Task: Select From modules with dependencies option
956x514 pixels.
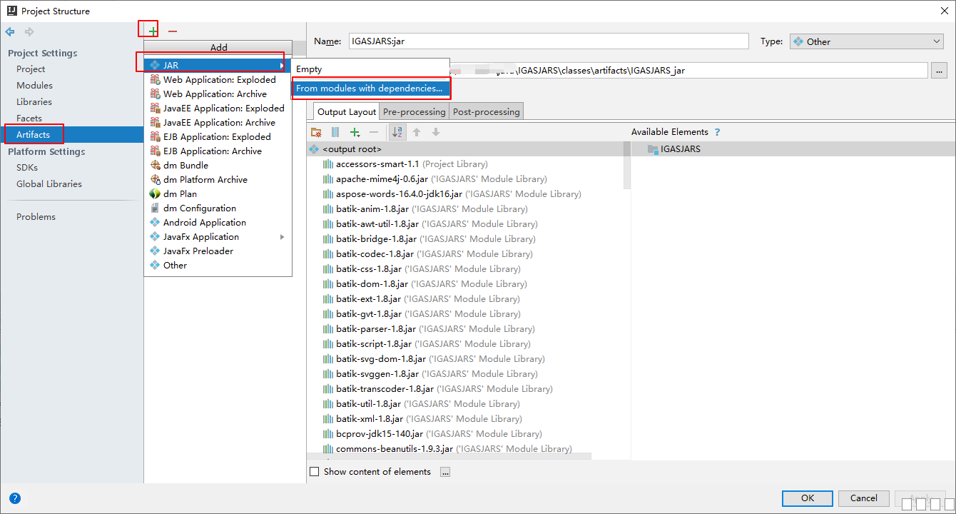Action: (370, 89)
